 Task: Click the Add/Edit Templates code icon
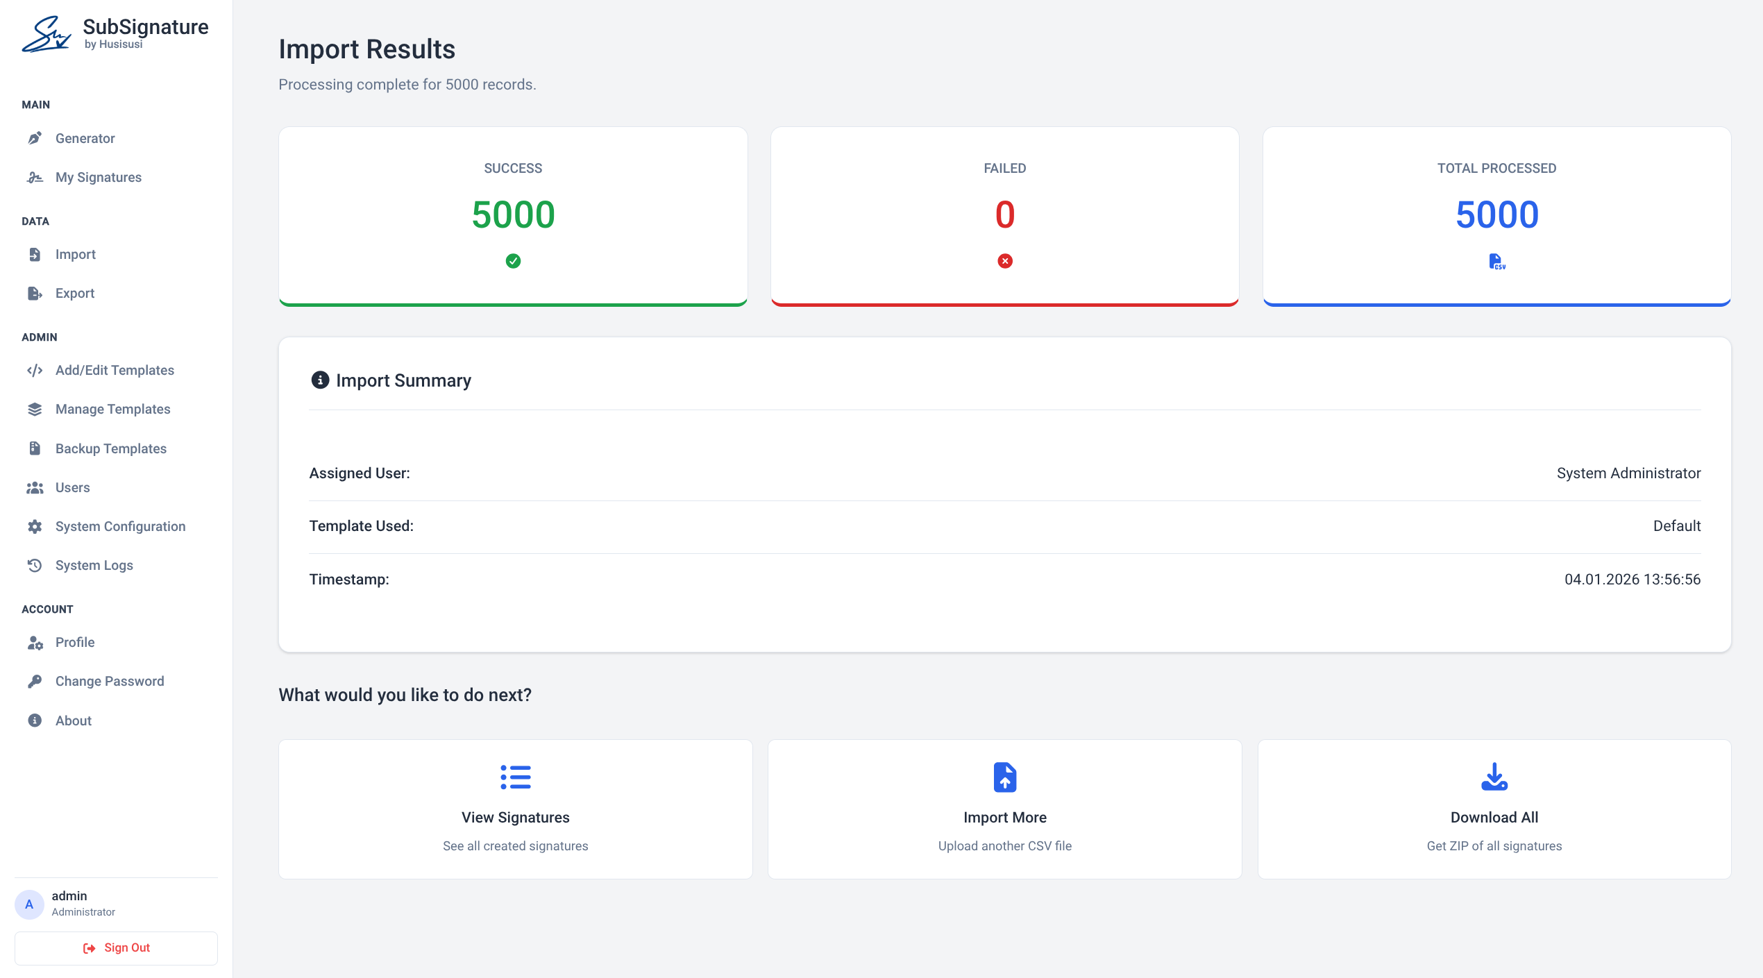[x=35, y=371]
